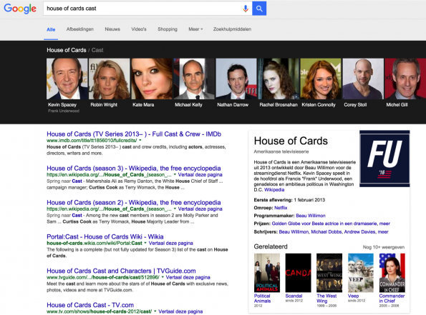Open Political Animals related show thumbnail
The height and width of the screenshot is (315, 426).
coord(267,273)
